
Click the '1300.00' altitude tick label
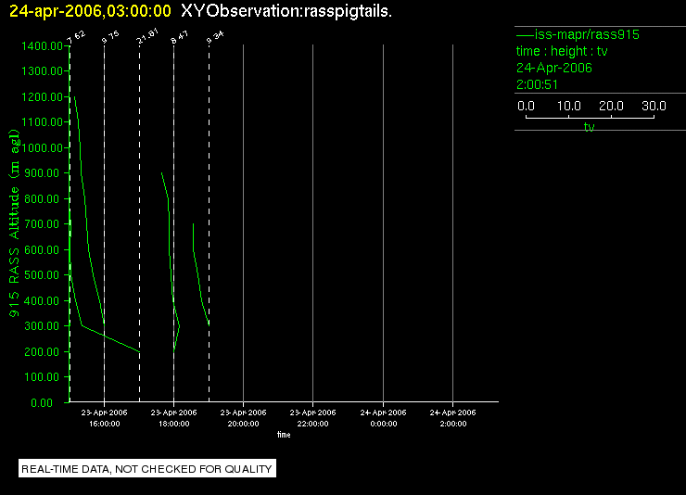pos(42,70)
